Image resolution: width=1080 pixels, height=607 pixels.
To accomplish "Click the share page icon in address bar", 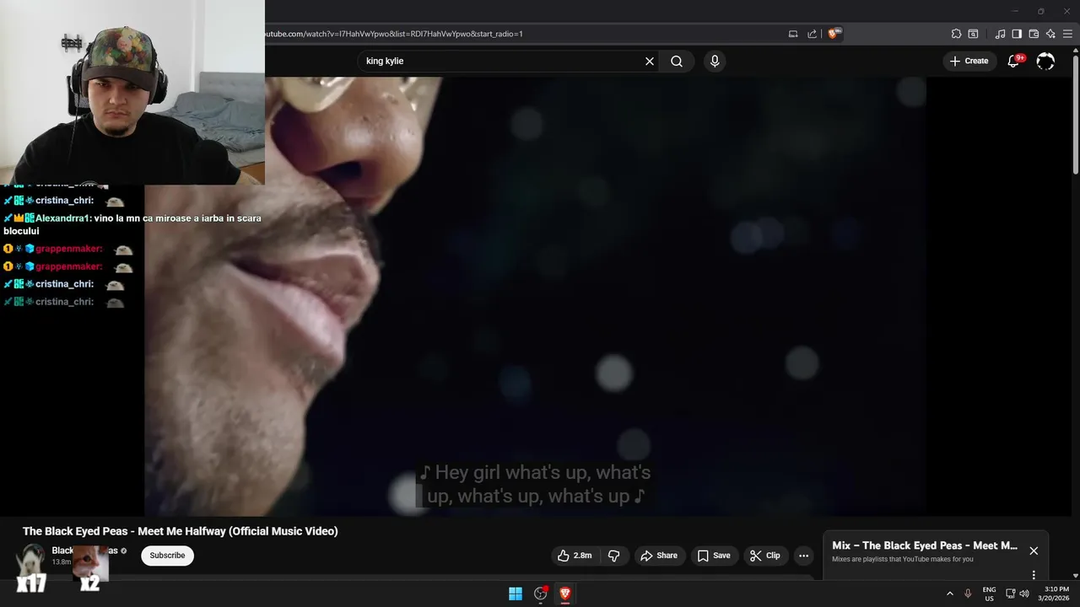I will pyautogui.click(x=812, y=34).
